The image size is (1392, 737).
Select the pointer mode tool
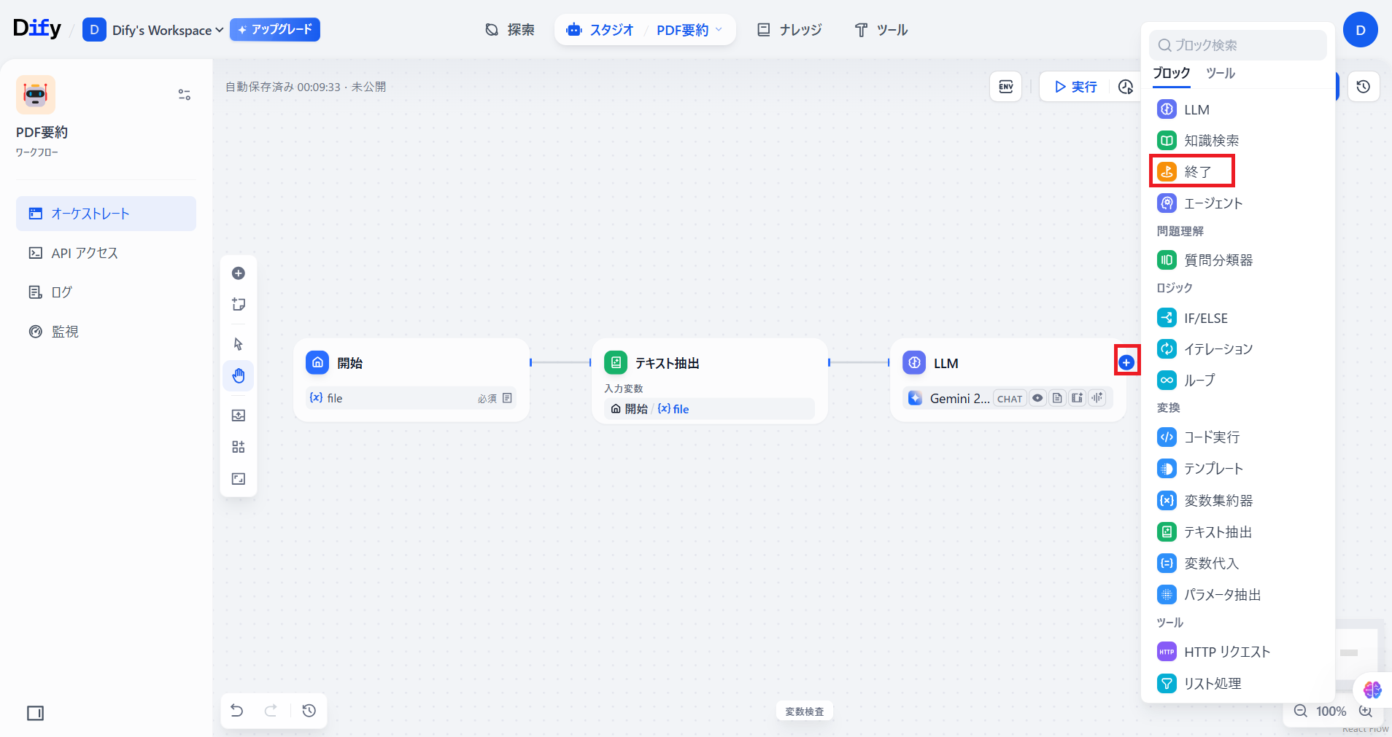point(239,344)
